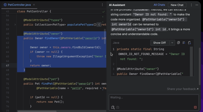Stop the AI response generation
The image size is (203, 112).
tap(195, 107)
